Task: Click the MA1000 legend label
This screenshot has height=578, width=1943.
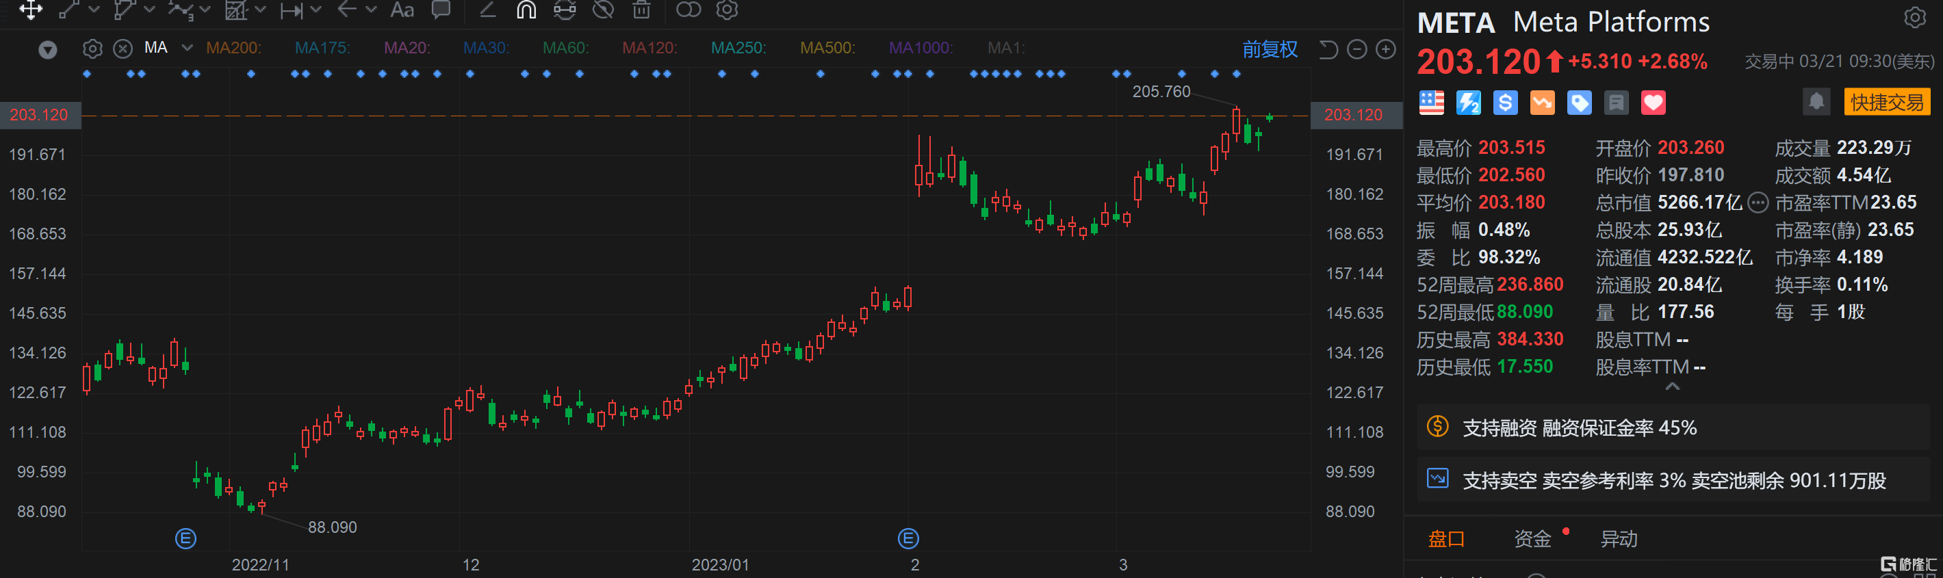Action: pos(921,49)
